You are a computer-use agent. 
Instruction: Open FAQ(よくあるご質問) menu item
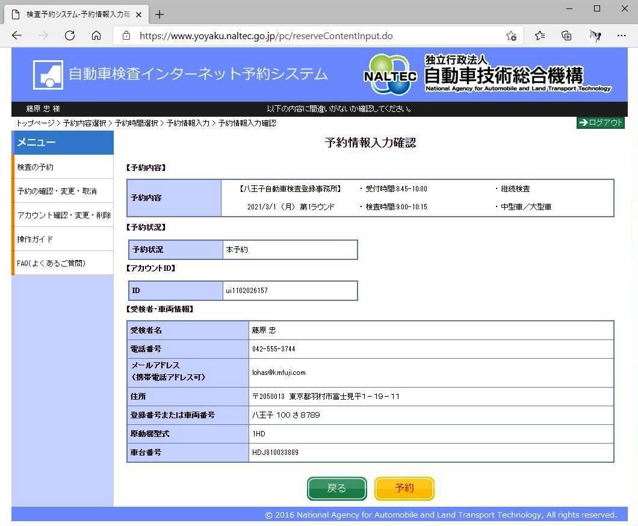point(63,263)
